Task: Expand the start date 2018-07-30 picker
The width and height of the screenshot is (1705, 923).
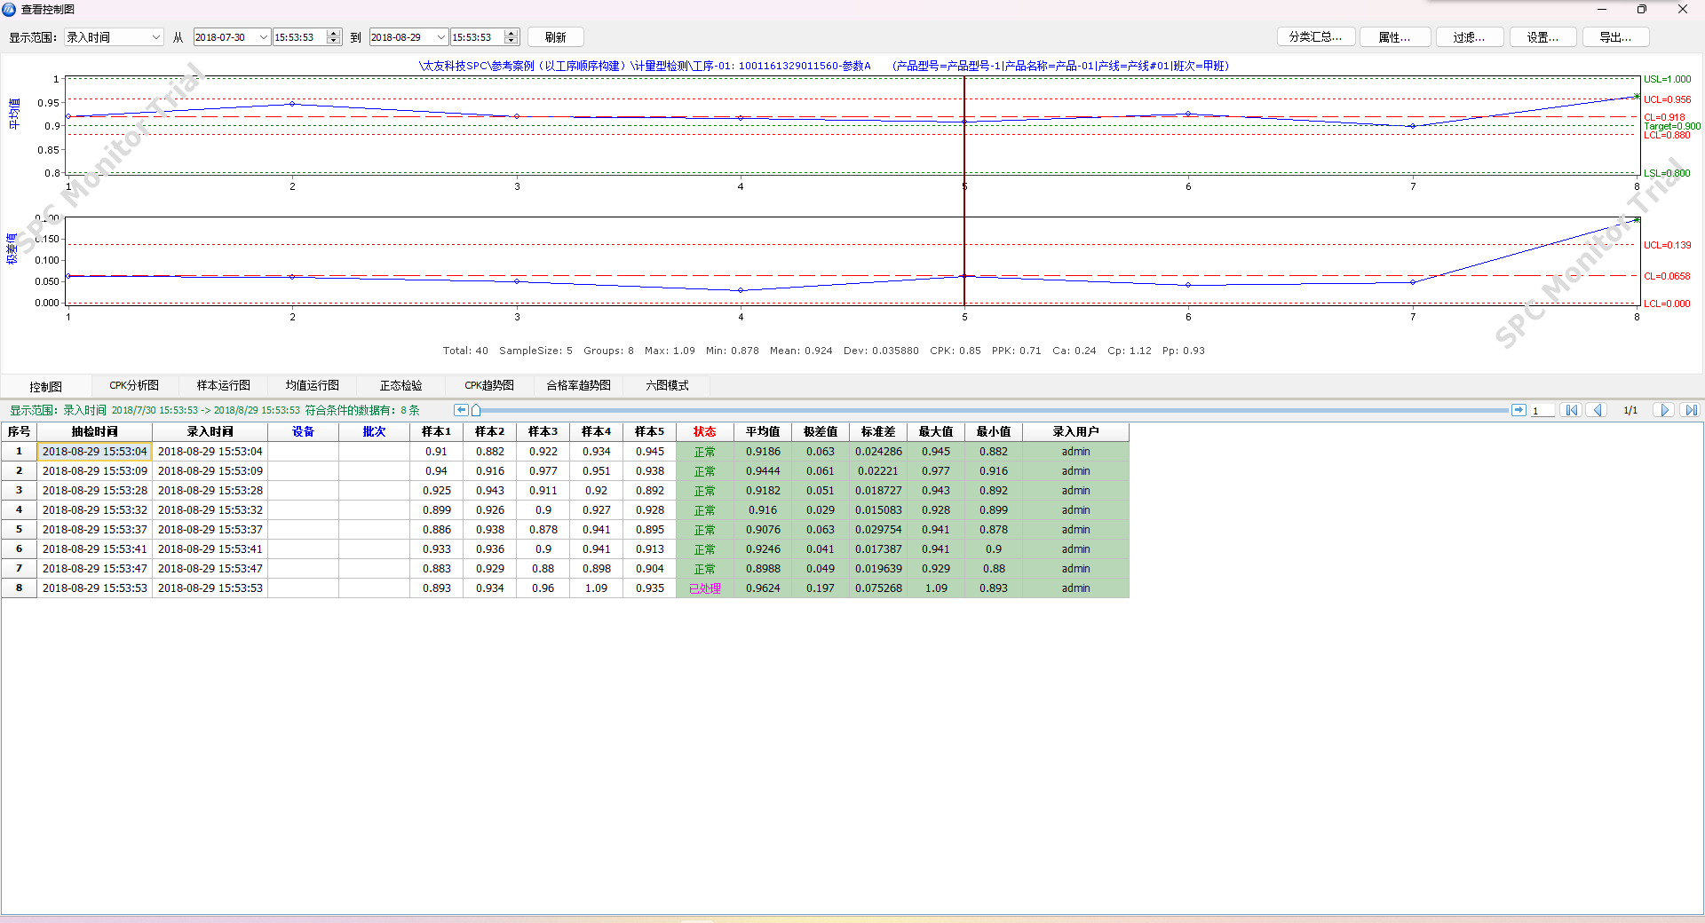Action: pyautogui.click(x=264, y=37)
